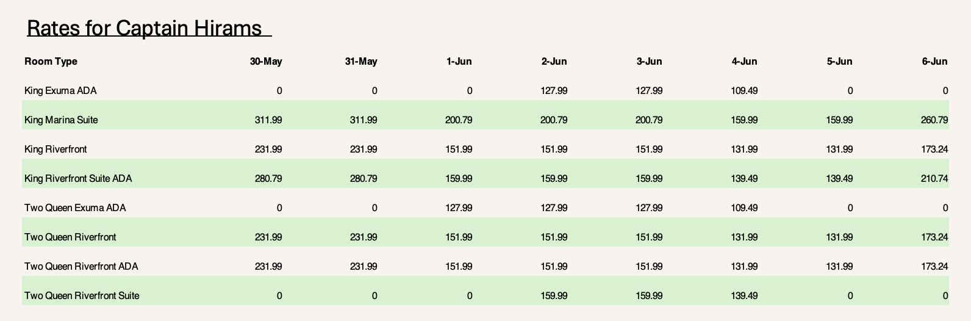Viewport: 971px width, 321px height.
Task: Click the Two Queen Exuma ADA label
Action: 75,207
